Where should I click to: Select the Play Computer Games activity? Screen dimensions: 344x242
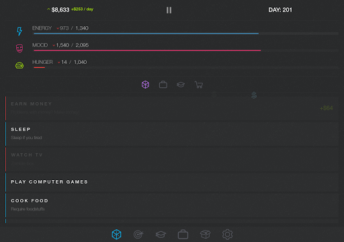pyautogui.click(x=172, y=182)
